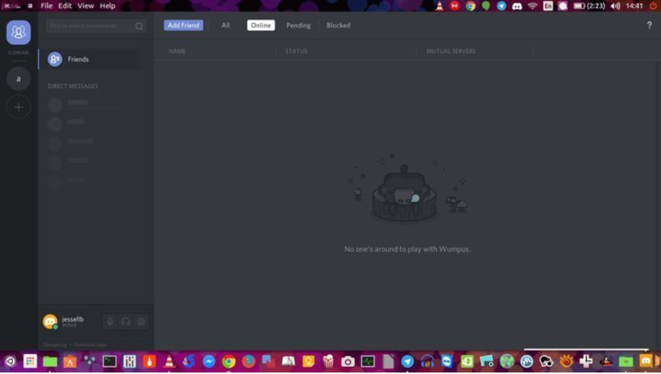Launch the Terminal from the dock

(x=110, y=361)
